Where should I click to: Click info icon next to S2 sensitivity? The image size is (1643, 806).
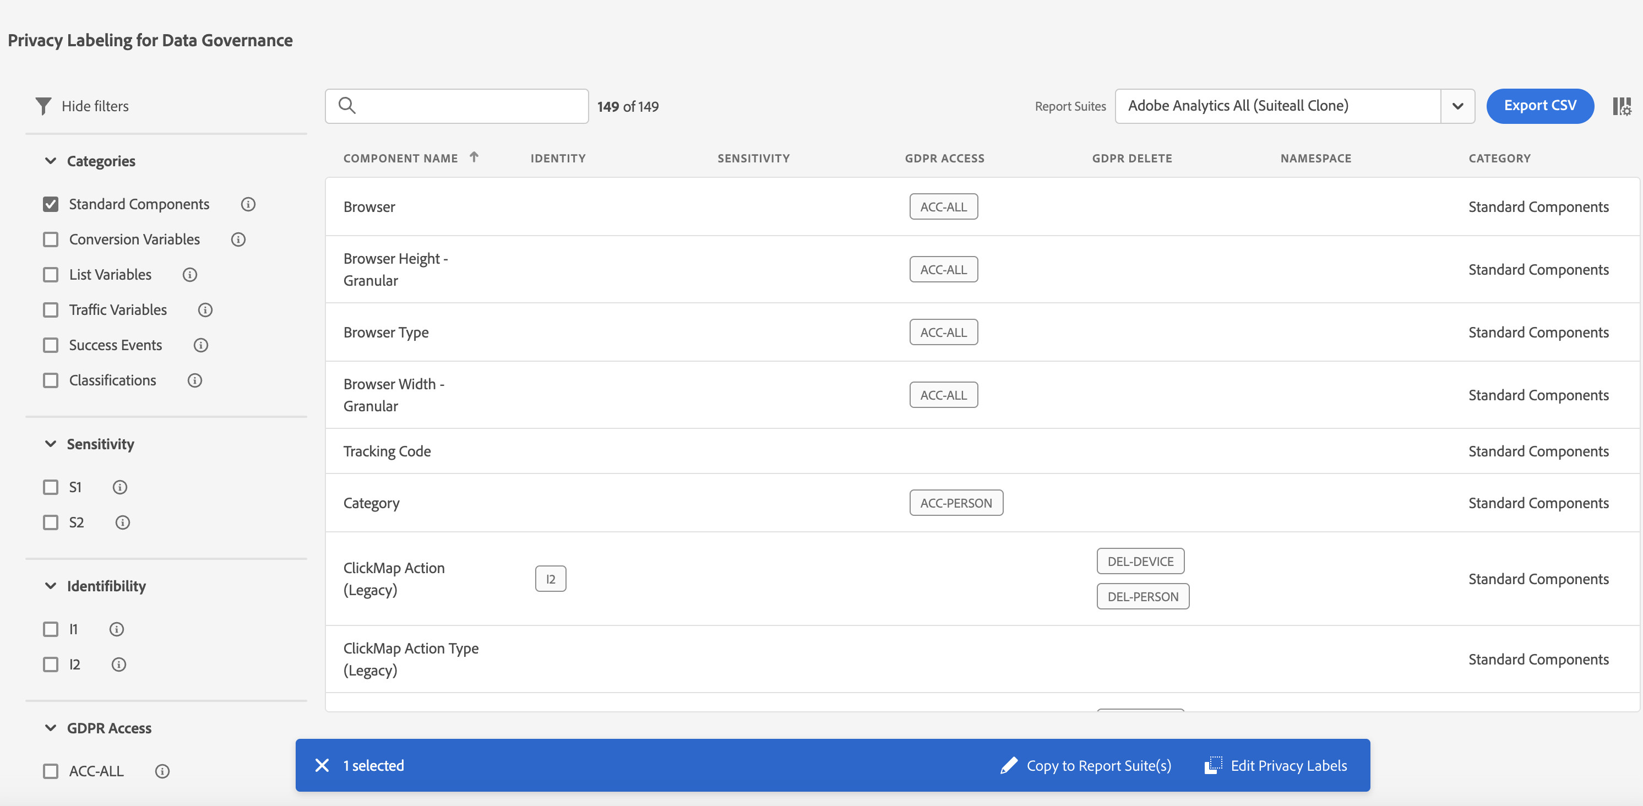(x=122, y=522)
